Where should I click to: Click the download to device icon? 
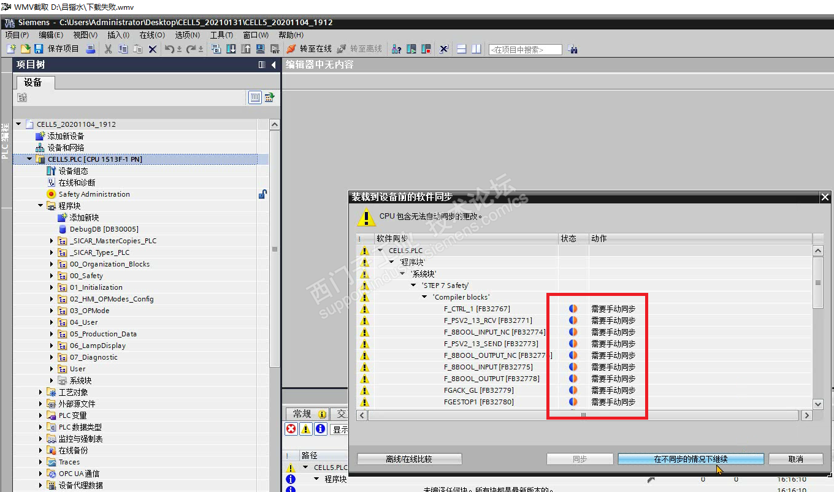point(231,49)
